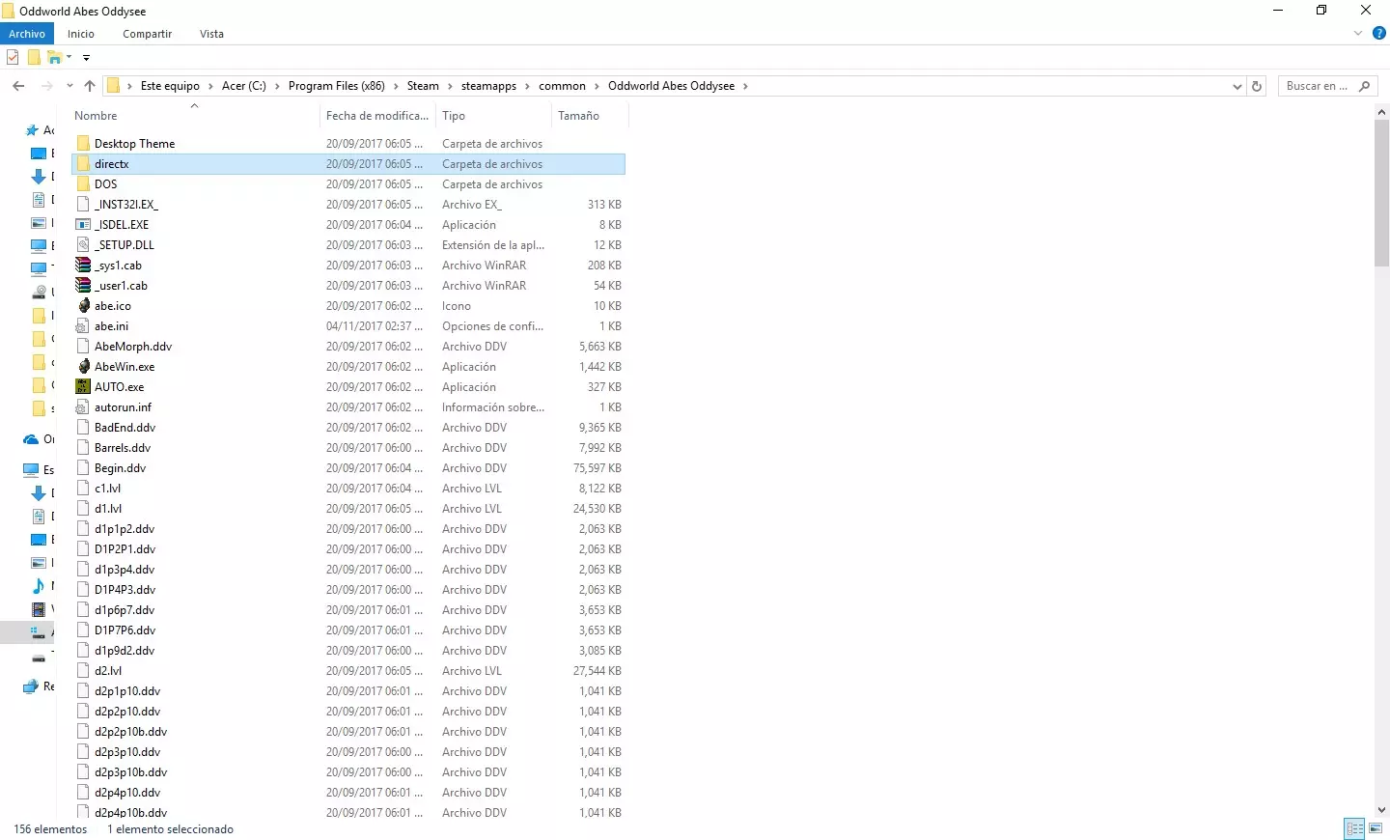Expand the chevron after 'Acer (C:)' in the path
The image size is (1390, 840).
(278, 86)
